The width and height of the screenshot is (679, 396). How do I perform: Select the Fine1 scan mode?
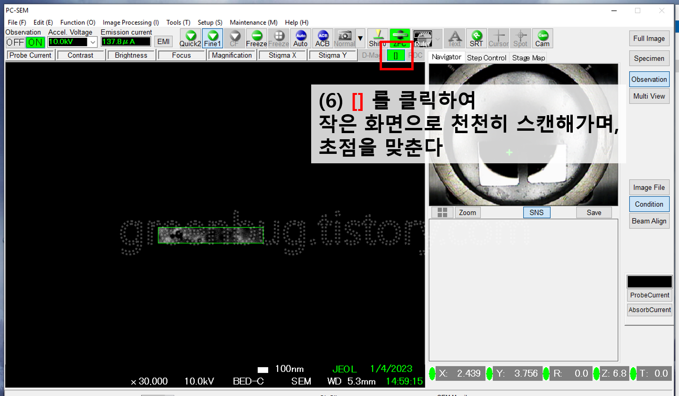212,38
